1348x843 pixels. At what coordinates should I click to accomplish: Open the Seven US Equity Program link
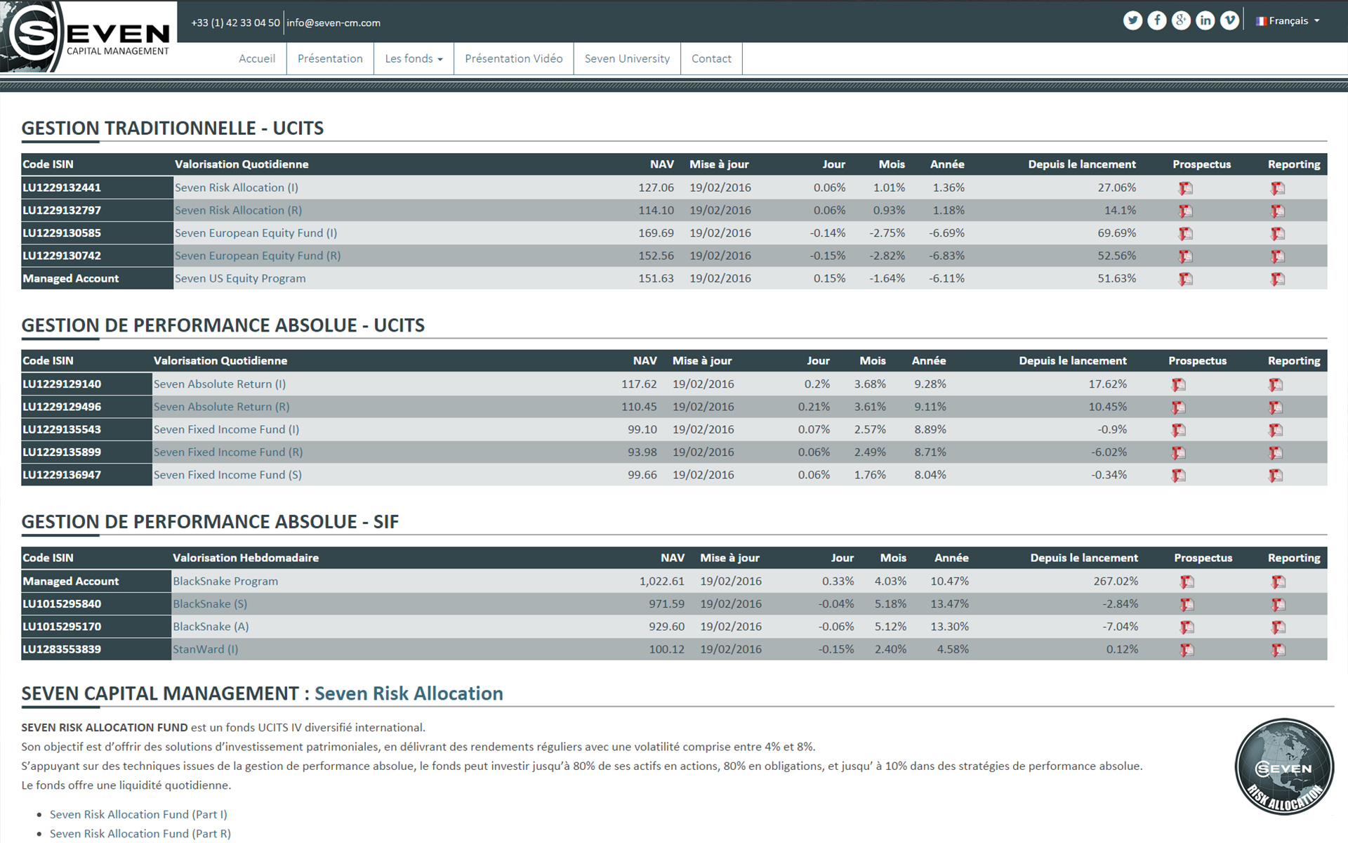pyautogui.click(x=240, y=278)
